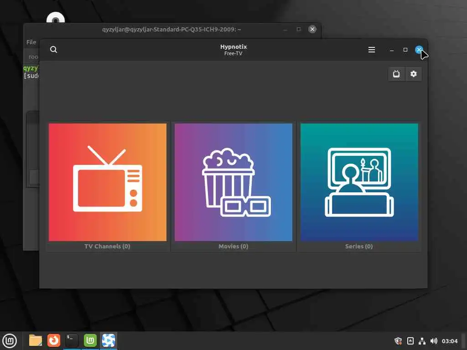Open the network connections tray icon
The width and height of the screenshot is (467, 350).
click(x=422, y=341)
